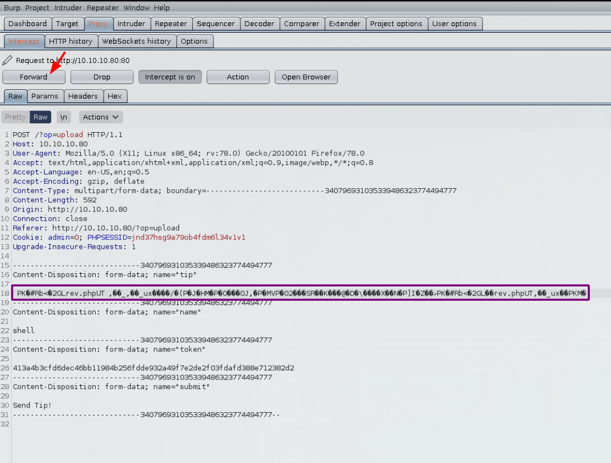Click the Upgrade-Insecure-Requests header line
Image resolution: width=611 pixels, height=463 pixels.
point(74,247)
